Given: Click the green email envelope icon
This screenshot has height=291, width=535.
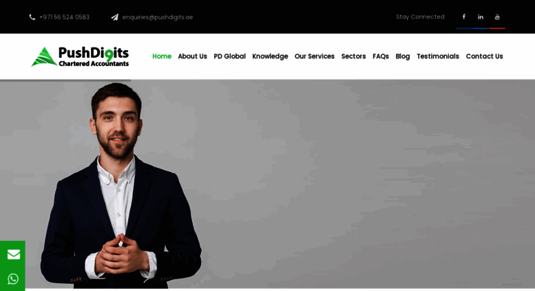Looking at the screenshot, I should coord(14,255).
